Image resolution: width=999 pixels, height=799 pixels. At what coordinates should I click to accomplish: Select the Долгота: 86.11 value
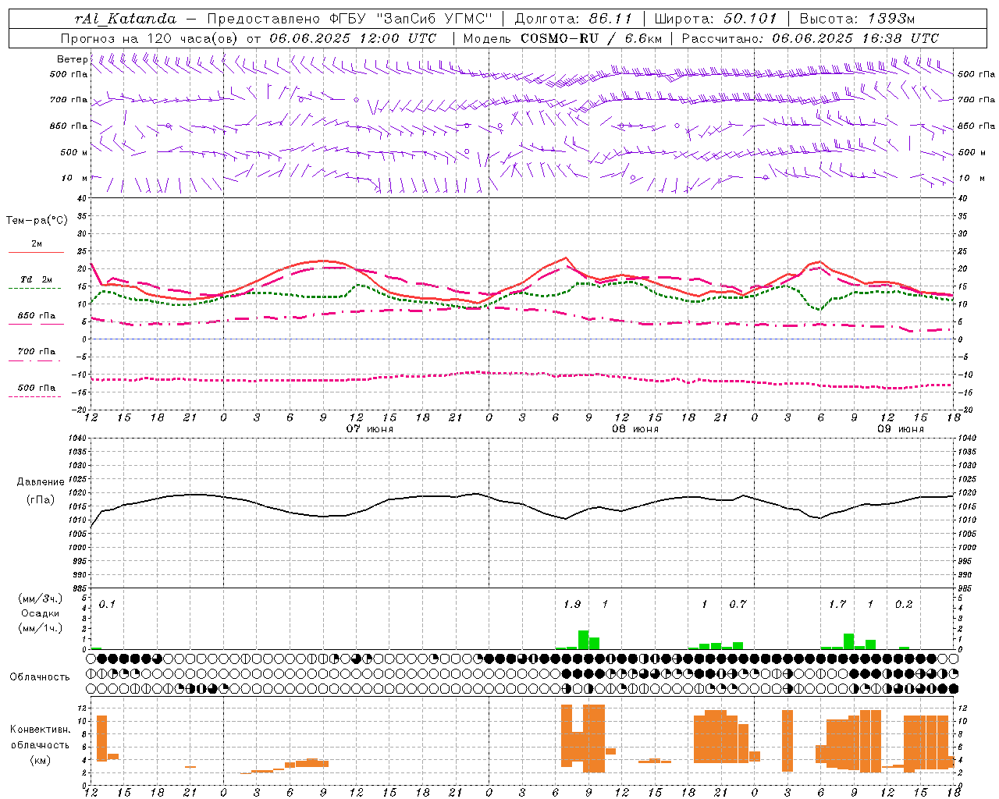pos(574,19)
